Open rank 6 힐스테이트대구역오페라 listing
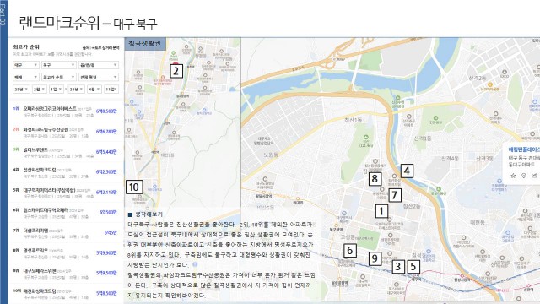The image size is (540, 304). 66,213
